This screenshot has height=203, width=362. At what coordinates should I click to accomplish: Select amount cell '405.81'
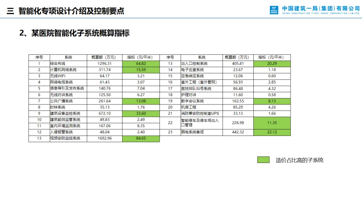click(238, 64)
